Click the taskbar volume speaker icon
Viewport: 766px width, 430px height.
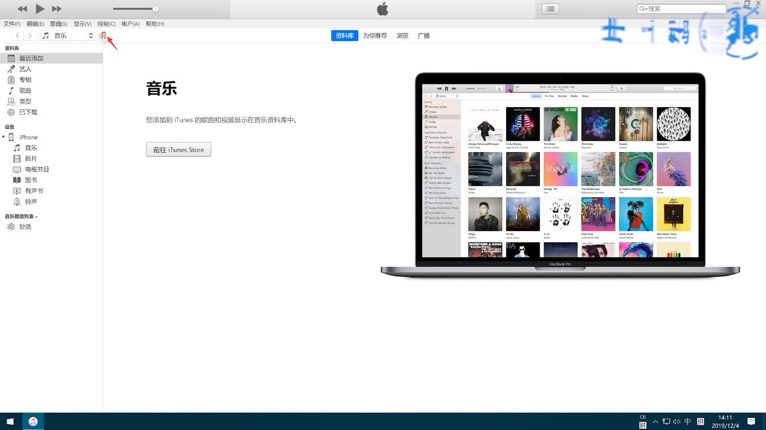pyautogui.click(x=677, y=422)
